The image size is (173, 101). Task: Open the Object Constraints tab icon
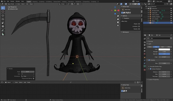click(x=145, y=63)
